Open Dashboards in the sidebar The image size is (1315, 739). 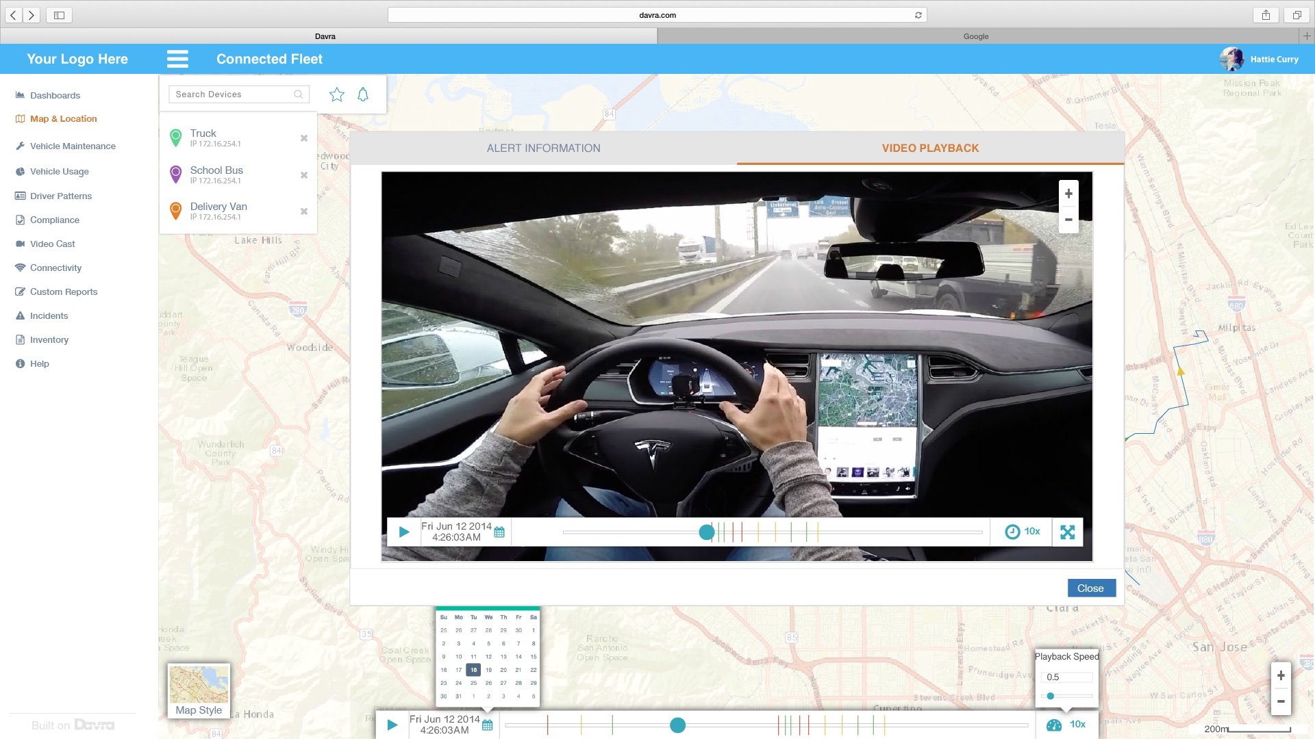48,95
